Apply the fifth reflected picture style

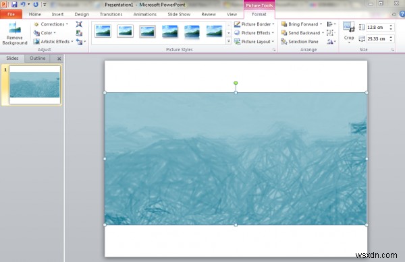192,31
